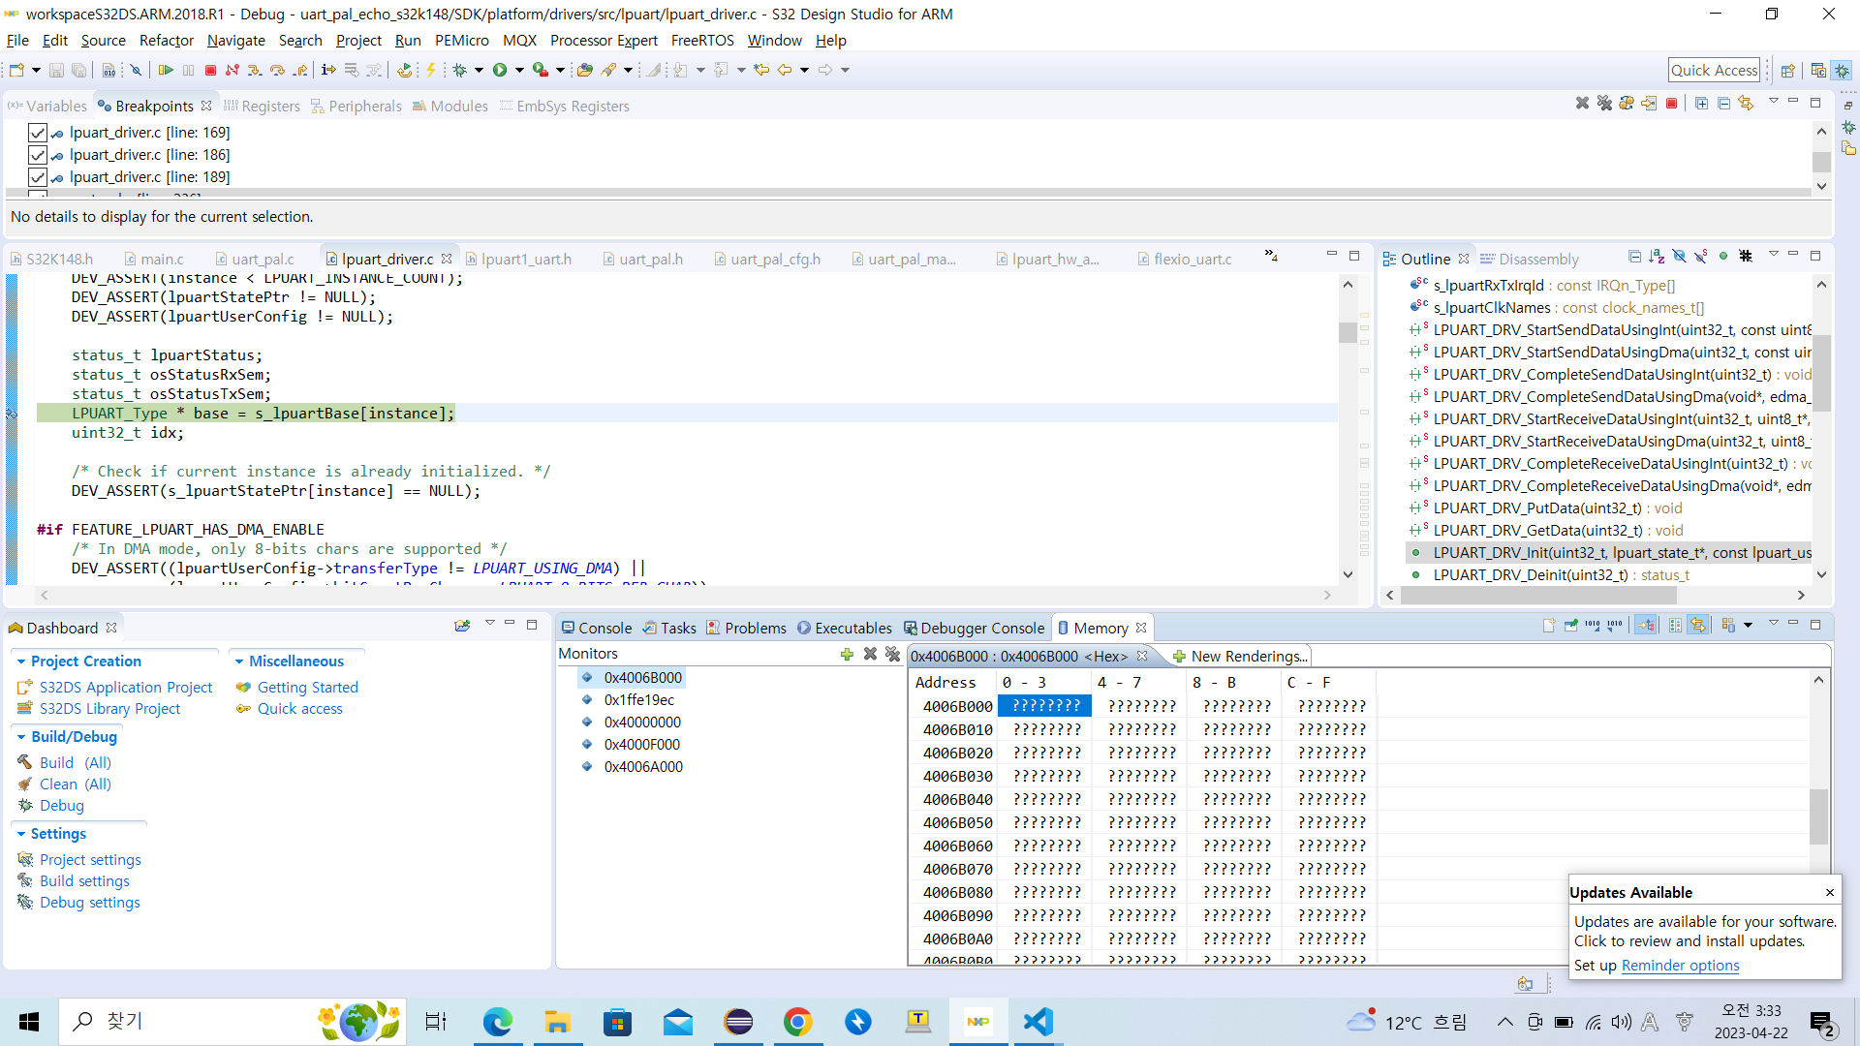The height and width of the screenshot is (1046, 1860).
Task: Click the green Run button
Action: click(x=500, y=70)
